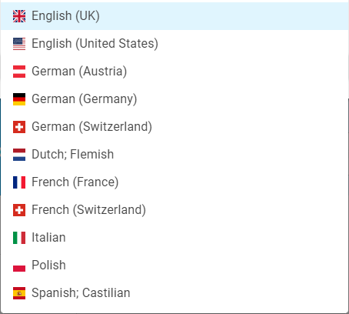
Task: Select German (Switzerland) entry
Action: pos(174,127)
